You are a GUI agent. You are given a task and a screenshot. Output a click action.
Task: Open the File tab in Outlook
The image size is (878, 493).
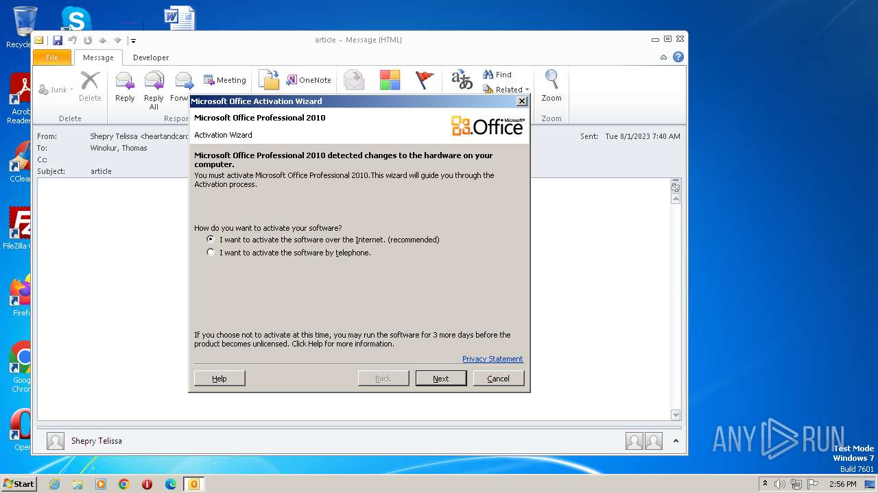[x=52, y=58]
